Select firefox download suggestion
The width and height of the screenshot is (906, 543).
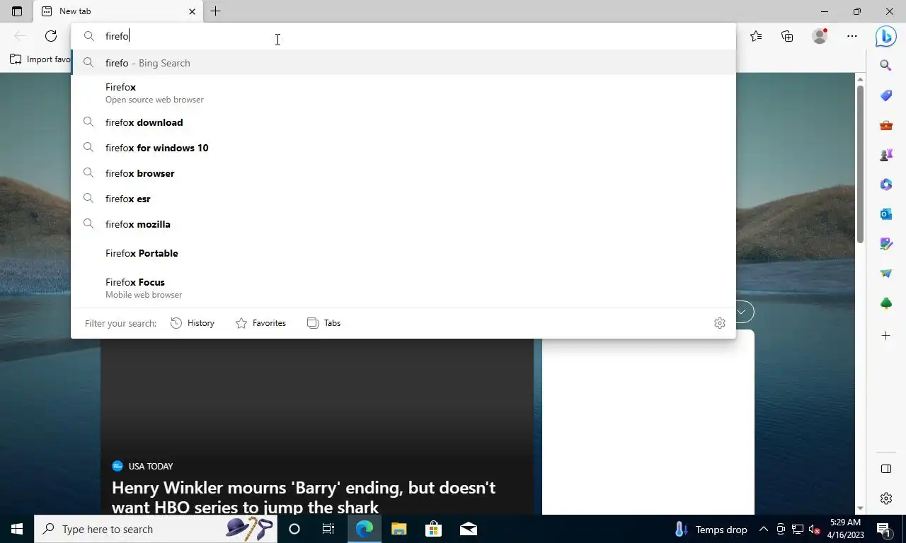coord(403,122)
